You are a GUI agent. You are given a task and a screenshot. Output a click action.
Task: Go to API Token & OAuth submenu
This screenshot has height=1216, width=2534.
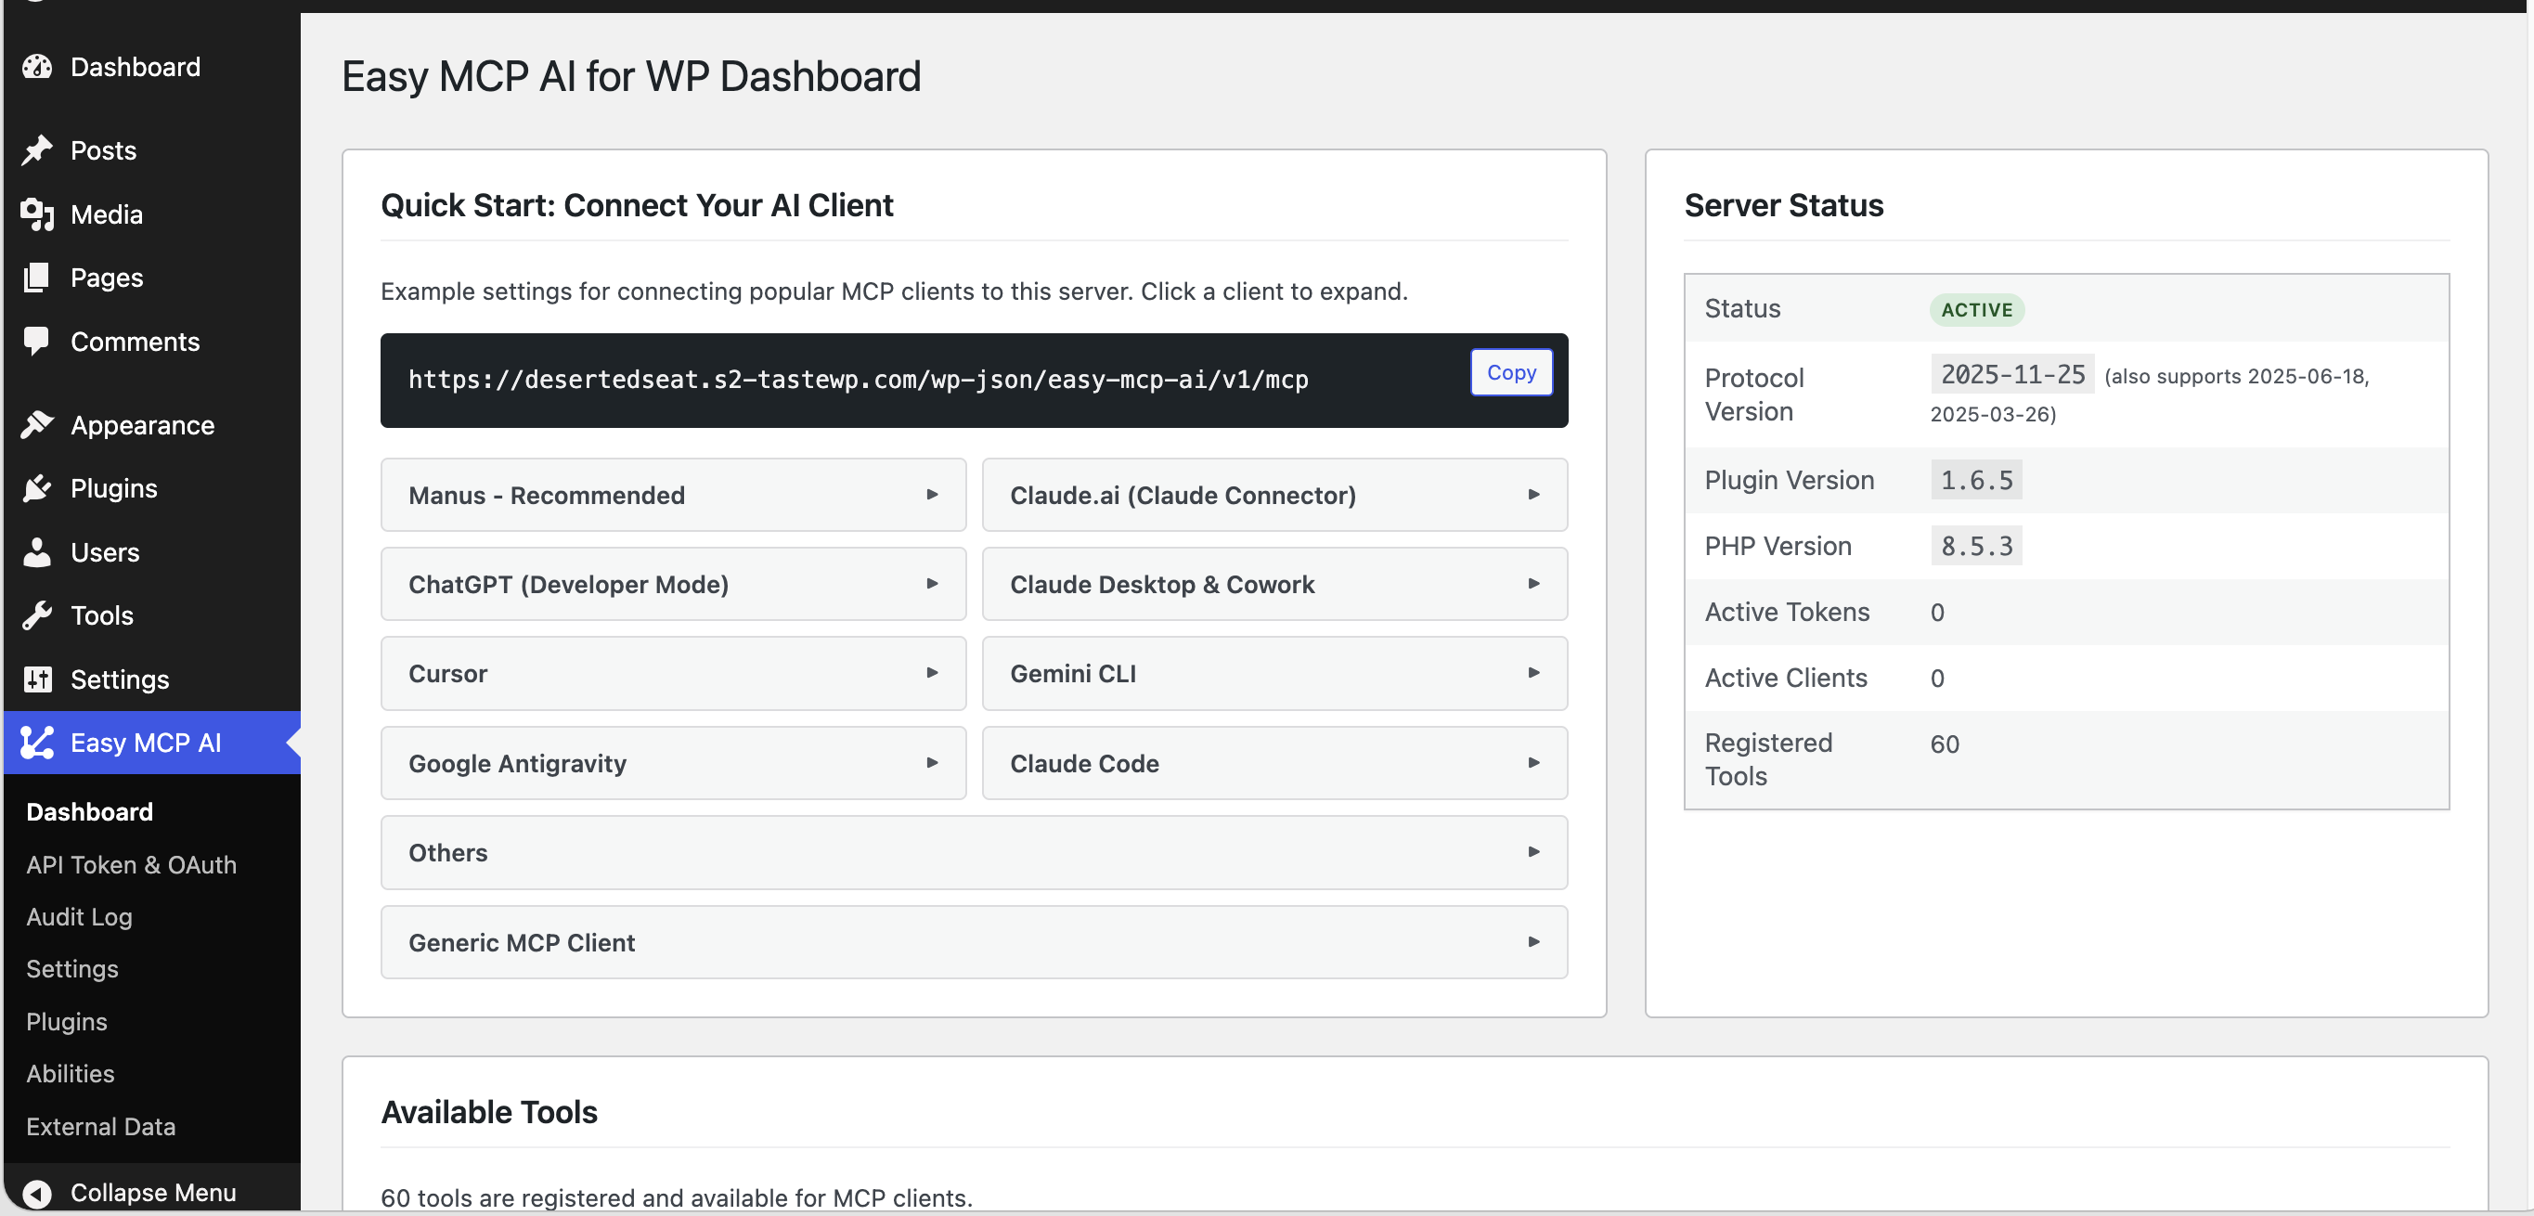pos(131,865)
